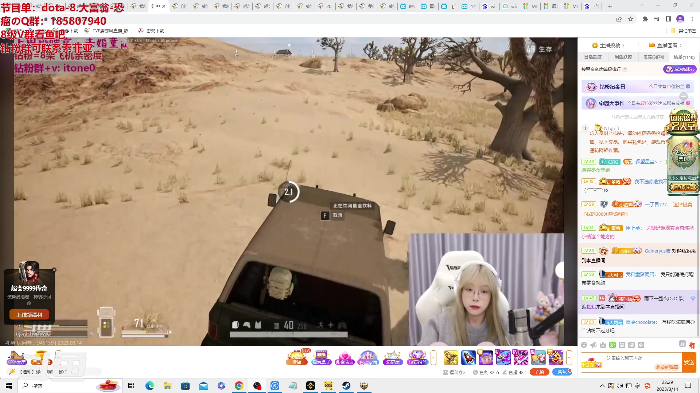Click the fan badge selector beside chat input

pyautogui.click(x=591, y=362)
